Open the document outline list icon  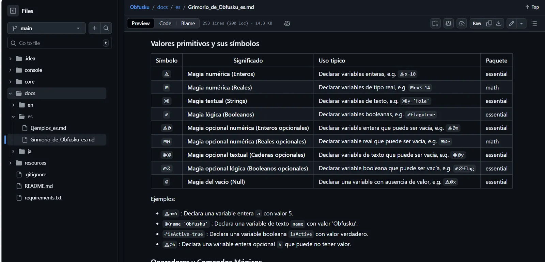click(x=534, y=23)
